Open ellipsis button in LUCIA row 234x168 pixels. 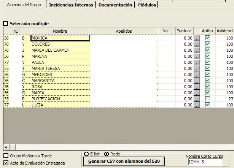point(197,105)
